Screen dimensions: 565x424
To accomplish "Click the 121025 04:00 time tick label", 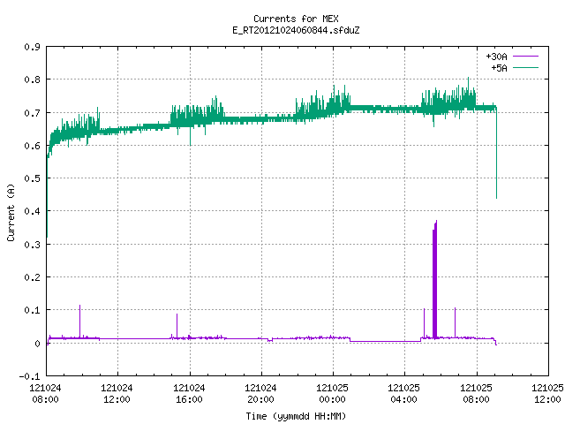I will (403, 394).
